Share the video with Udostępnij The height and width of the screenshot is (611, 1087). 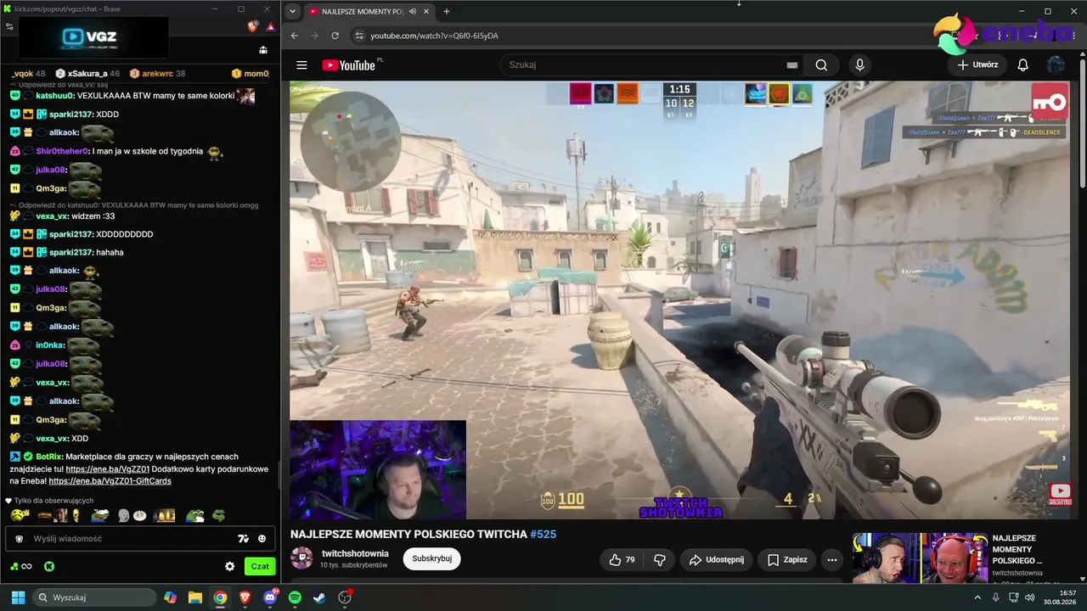pos(716,560)
